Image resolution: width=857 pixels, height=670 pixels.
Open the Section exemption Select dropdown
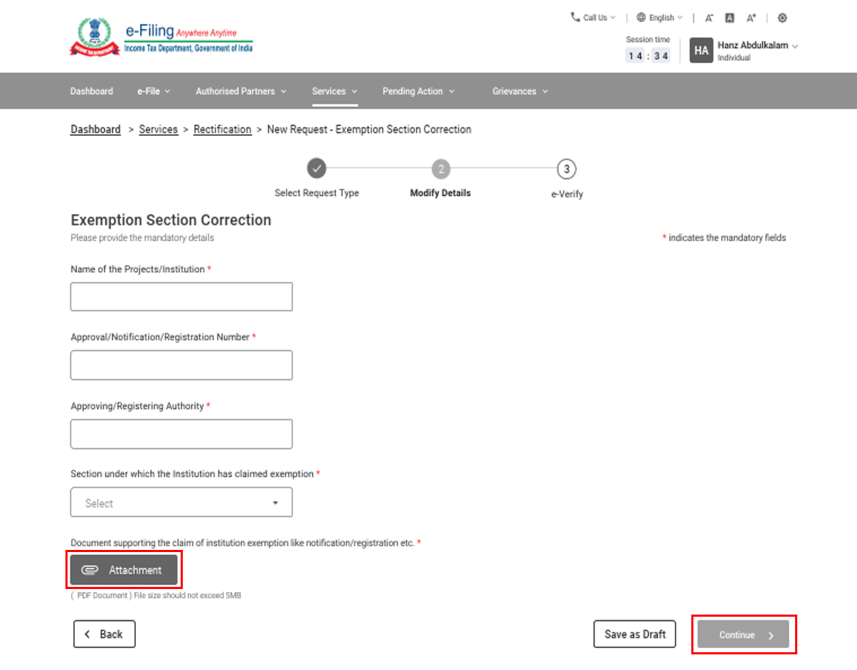181,502
